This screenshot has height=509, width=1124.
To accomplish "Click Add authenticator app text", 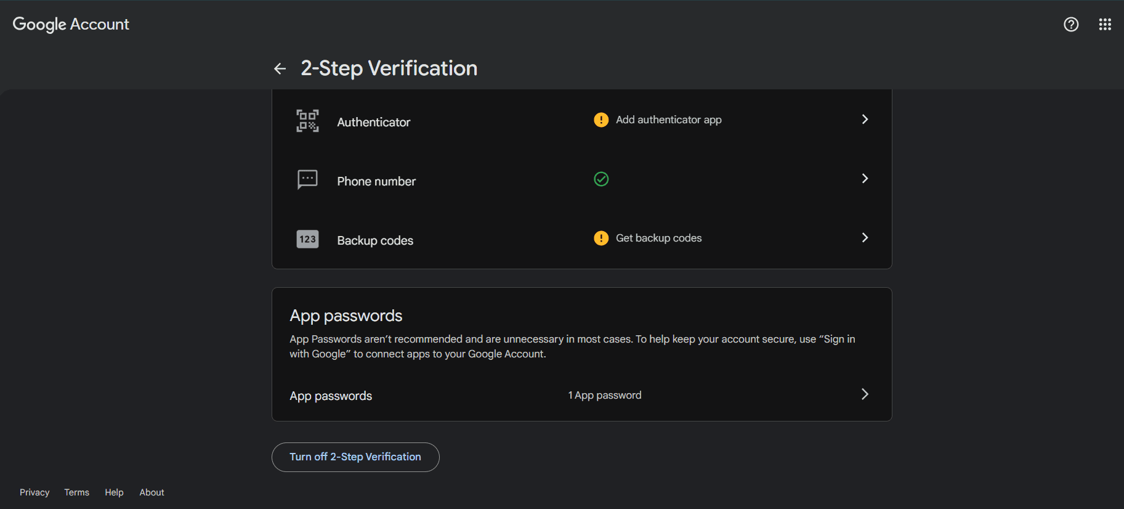I will click(669, 120).
